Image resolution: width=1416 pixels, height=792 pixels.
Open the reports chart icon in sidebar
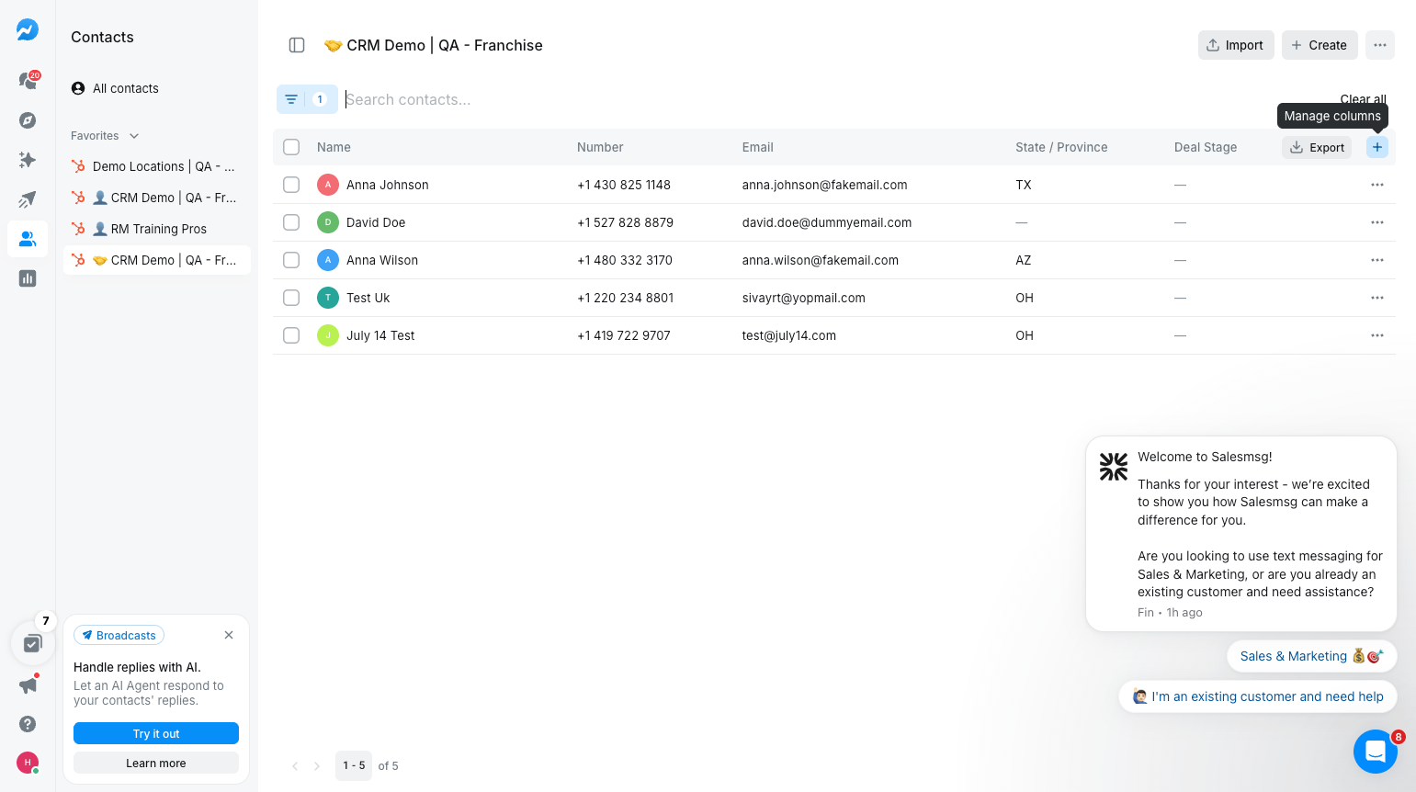tap(28, 278)
